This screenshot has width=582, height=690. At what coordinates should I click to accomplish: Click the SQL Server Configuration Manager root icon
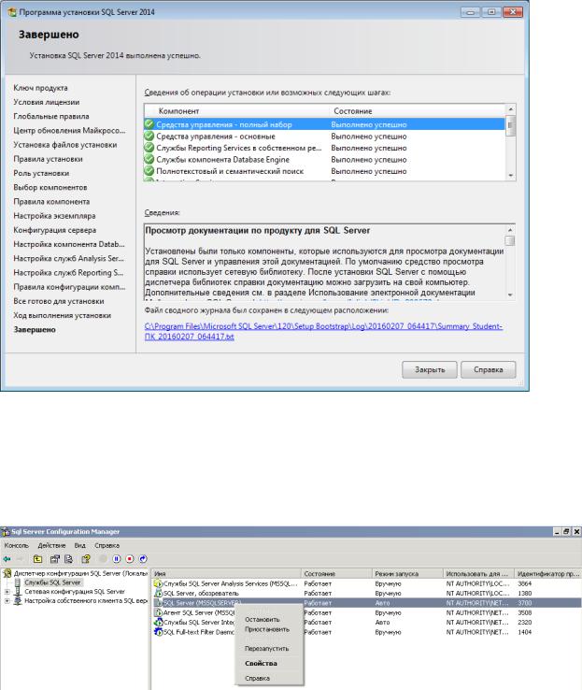(x=7, y=573)
